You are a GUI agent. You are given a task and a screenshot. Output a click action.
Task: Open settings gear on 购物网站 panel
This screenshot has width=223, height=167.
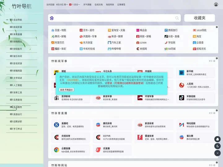click(x=217, y=162)
